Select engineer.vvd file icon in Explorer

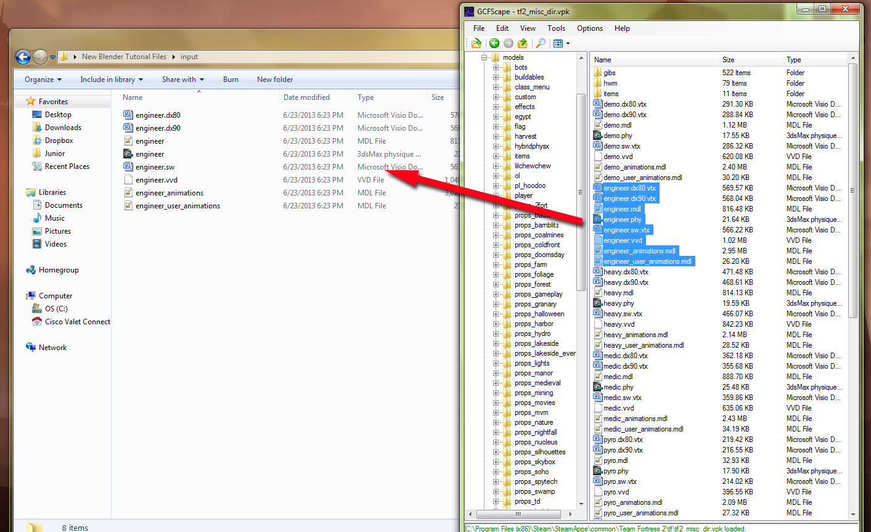coord(128,179)
